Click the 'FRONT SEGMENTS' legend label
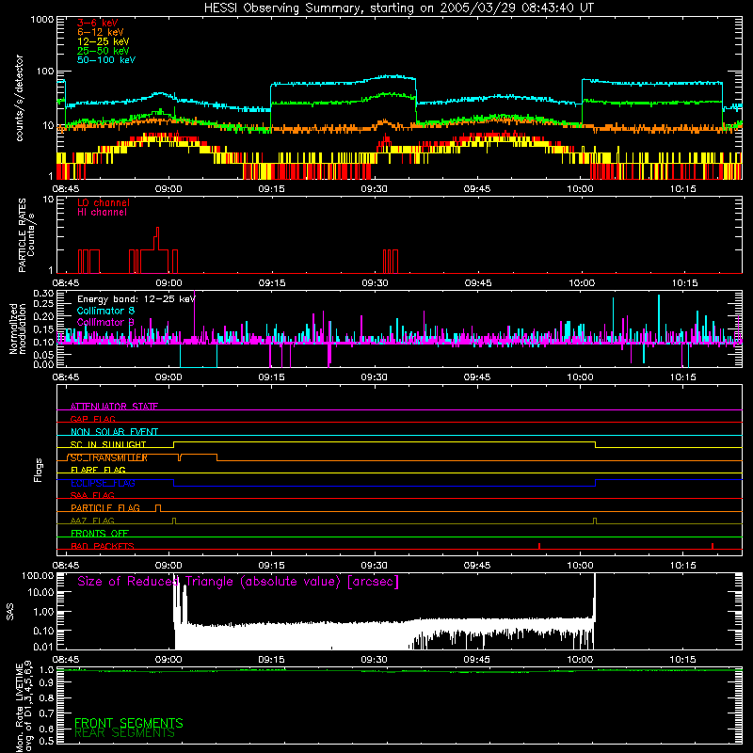Viewport: 753px width, 753px height. click(x=129, y=723)
